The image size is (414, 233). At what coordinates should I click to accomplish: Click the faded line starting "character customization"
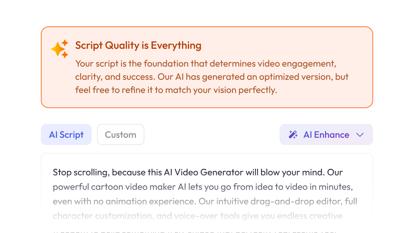point(197,216)
